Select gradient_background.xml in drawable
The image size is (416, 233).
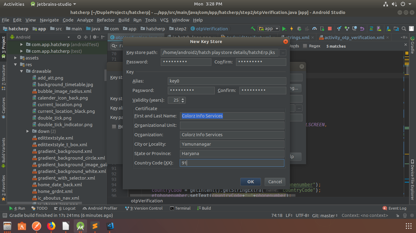65,151
